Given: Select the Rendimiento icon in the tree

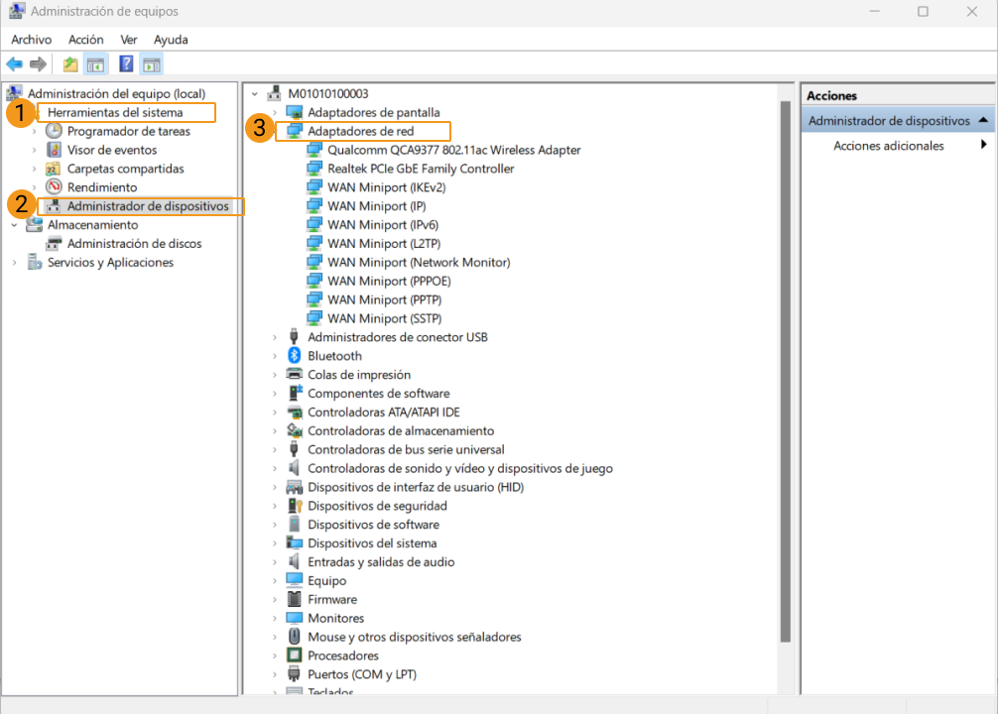Looking at the screenshot, I should click(x=54, y=187).
